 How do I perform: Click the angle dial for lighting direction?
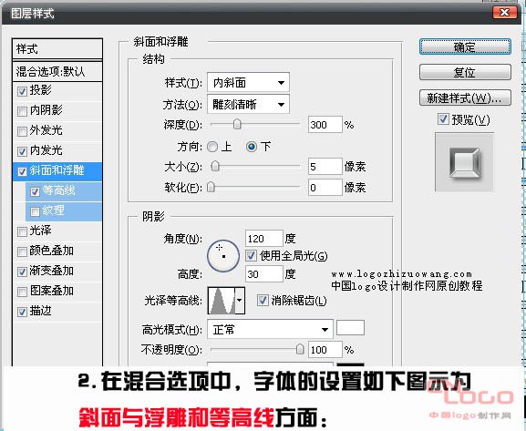(223, 256)
